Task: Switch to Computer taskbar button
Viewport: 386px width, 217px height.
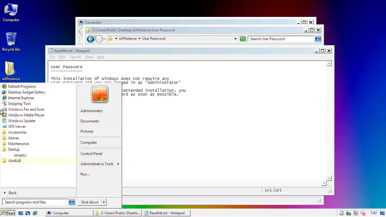Action: (x=69, y=213)
